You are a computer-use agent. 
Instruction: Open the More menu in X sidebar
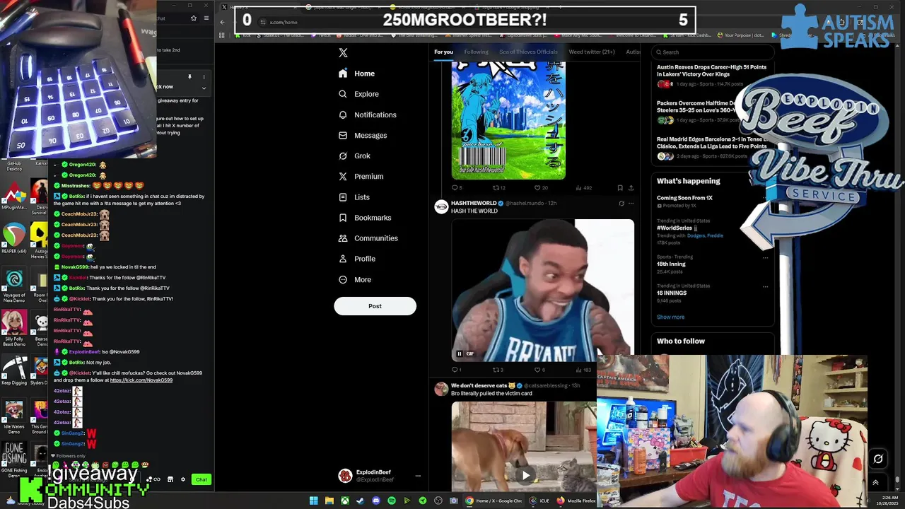pyautogui.click(x=354, y=279)
